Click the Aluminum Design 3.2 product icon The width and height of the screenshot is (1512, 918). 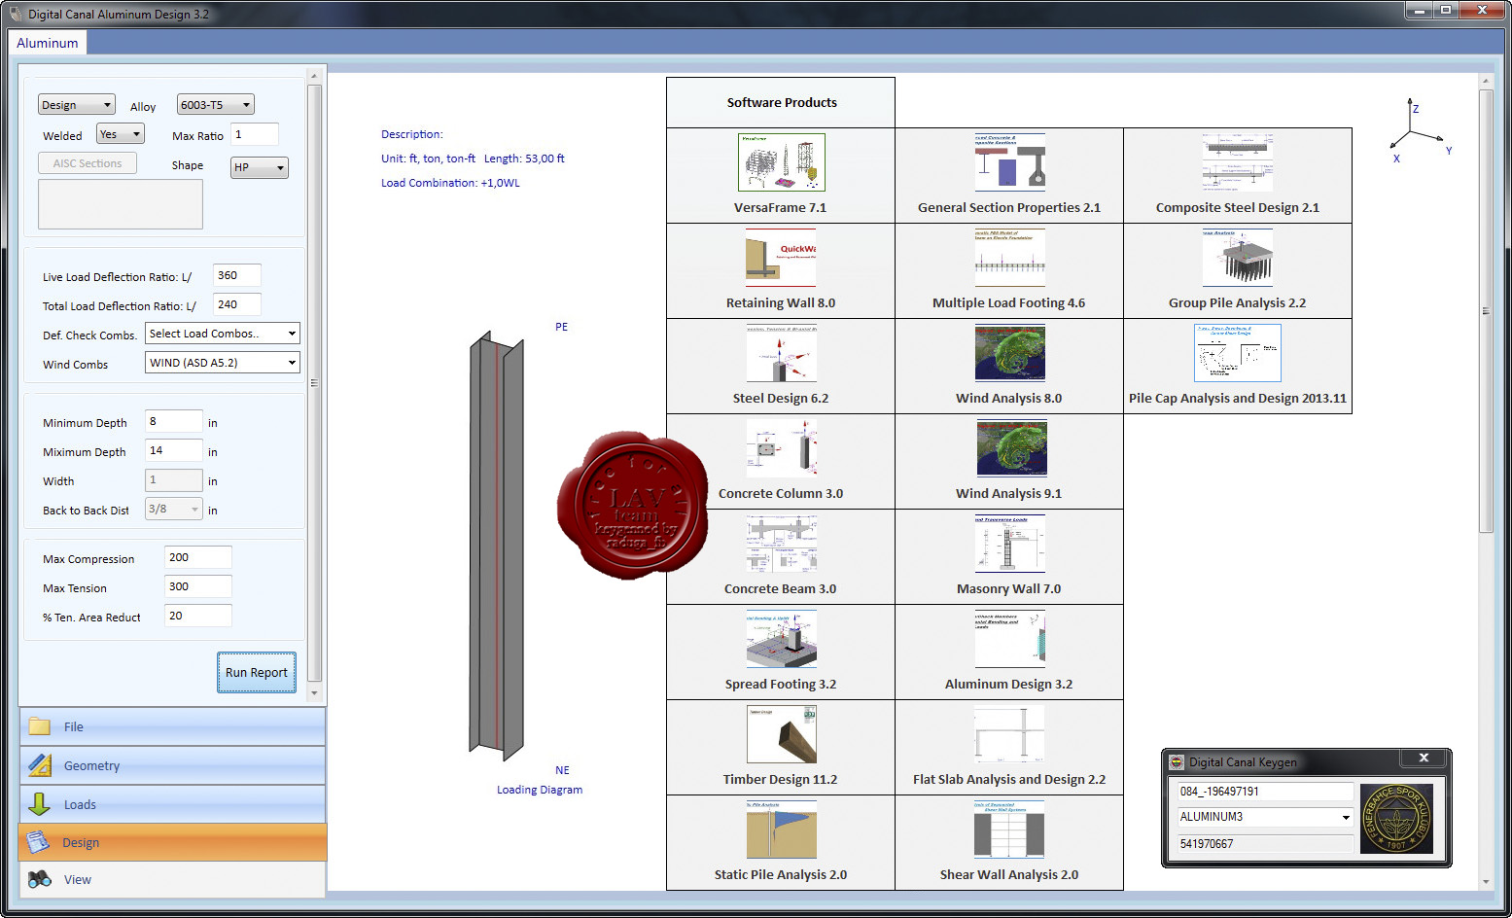(1009, 639)
